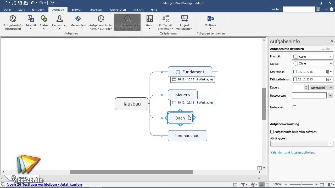Screen dimensions: 335x188
Task: Open the Werktag(e) duration unit dropdown
Action: tap(321, 88)
